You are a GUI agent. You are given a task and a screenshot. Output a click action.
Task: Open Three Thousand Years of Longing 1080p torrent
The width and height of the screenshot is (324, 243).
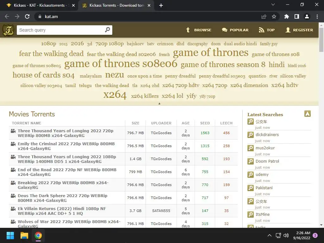click(x=67, y=159)
